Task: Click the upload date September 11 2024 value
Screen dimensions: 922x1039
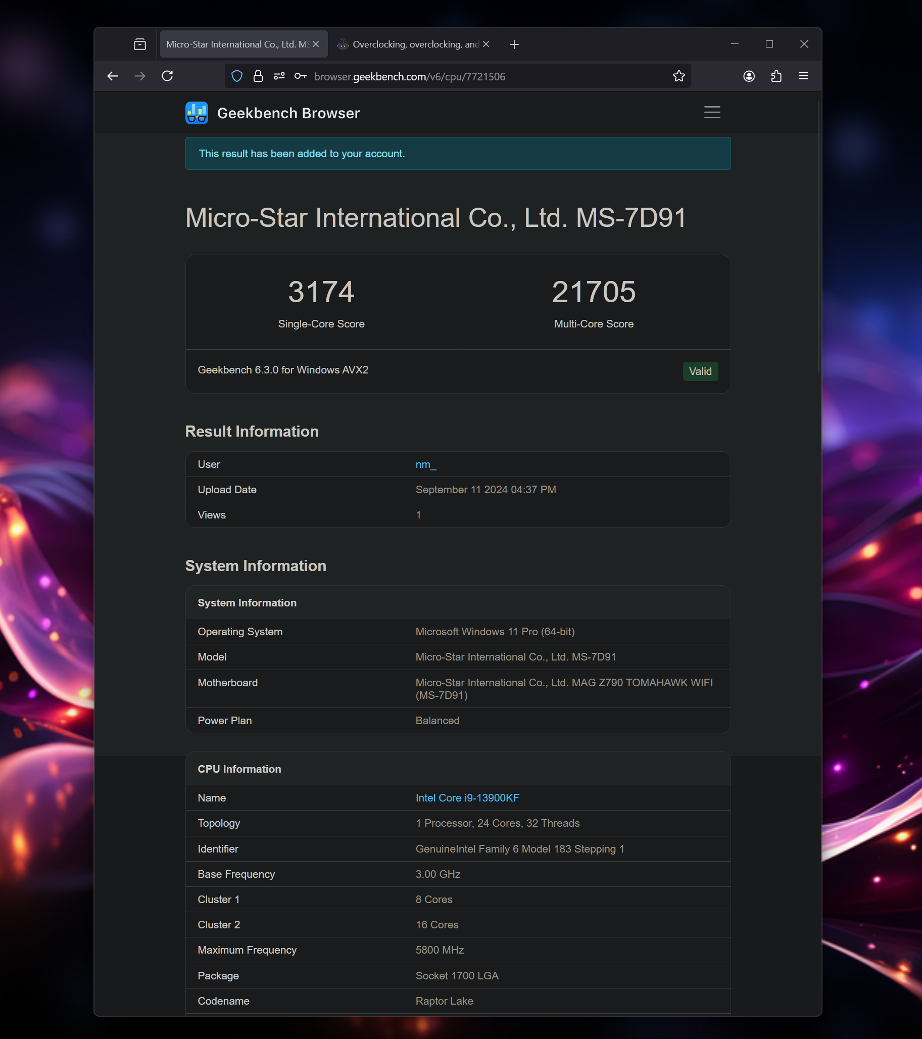Action: (486, 490)
